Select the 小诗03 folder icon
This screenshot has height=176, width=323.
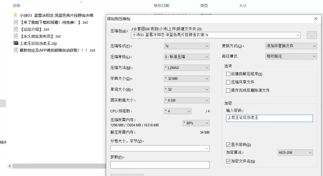tap(15, 15)
